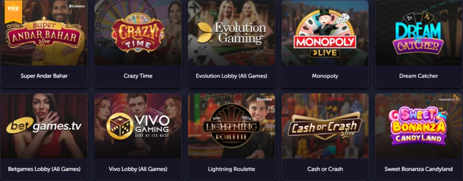This screenshot has height=181, width=463.
Task: Select the 'Cash or Crash' title text
Action: click(x=325, y=169)
